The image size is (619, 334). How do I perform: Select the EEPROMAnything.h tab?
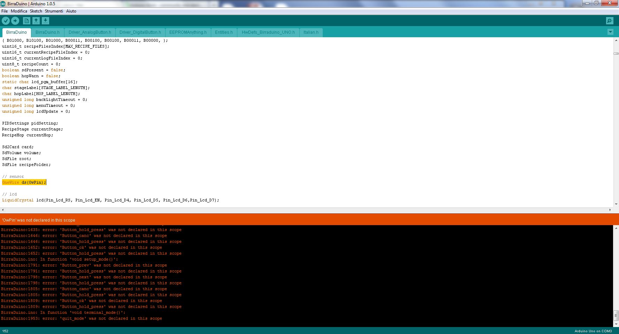click(188, 32)
